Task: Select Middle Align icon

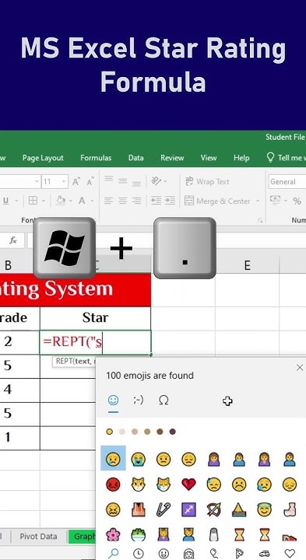Action: click(122, 180)
